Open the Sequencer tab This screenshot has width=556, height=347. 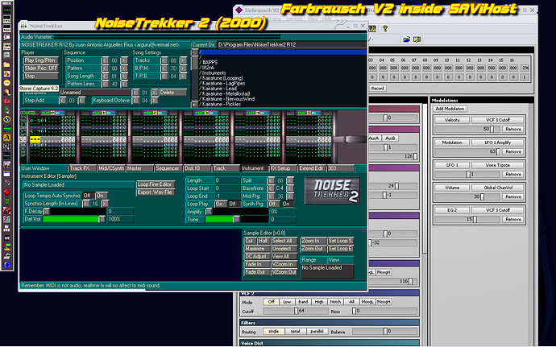pos(168,168)
